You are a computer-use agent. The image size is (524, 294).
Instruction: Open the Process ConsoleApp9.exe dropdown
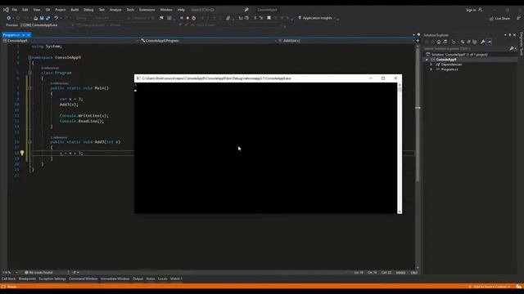(x=47, y=25)
